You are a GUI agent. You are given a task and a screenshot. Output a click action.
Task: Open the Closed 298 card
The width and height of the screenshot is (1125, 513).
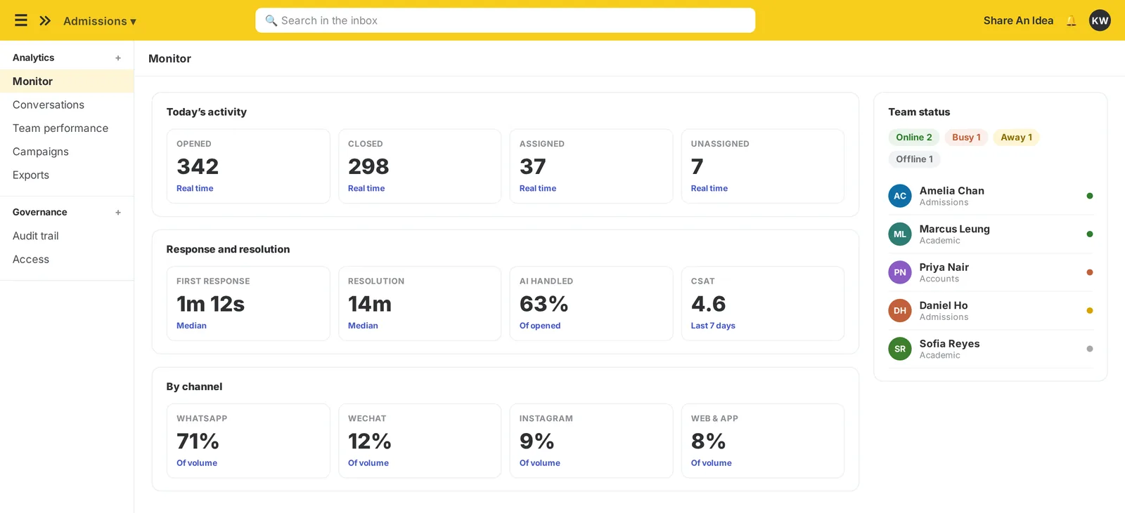click(x=420, y=166)
